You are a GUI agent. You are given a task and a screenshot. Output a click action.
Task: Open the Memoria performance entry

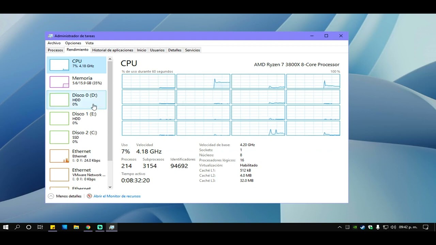[x=76, y=82]
